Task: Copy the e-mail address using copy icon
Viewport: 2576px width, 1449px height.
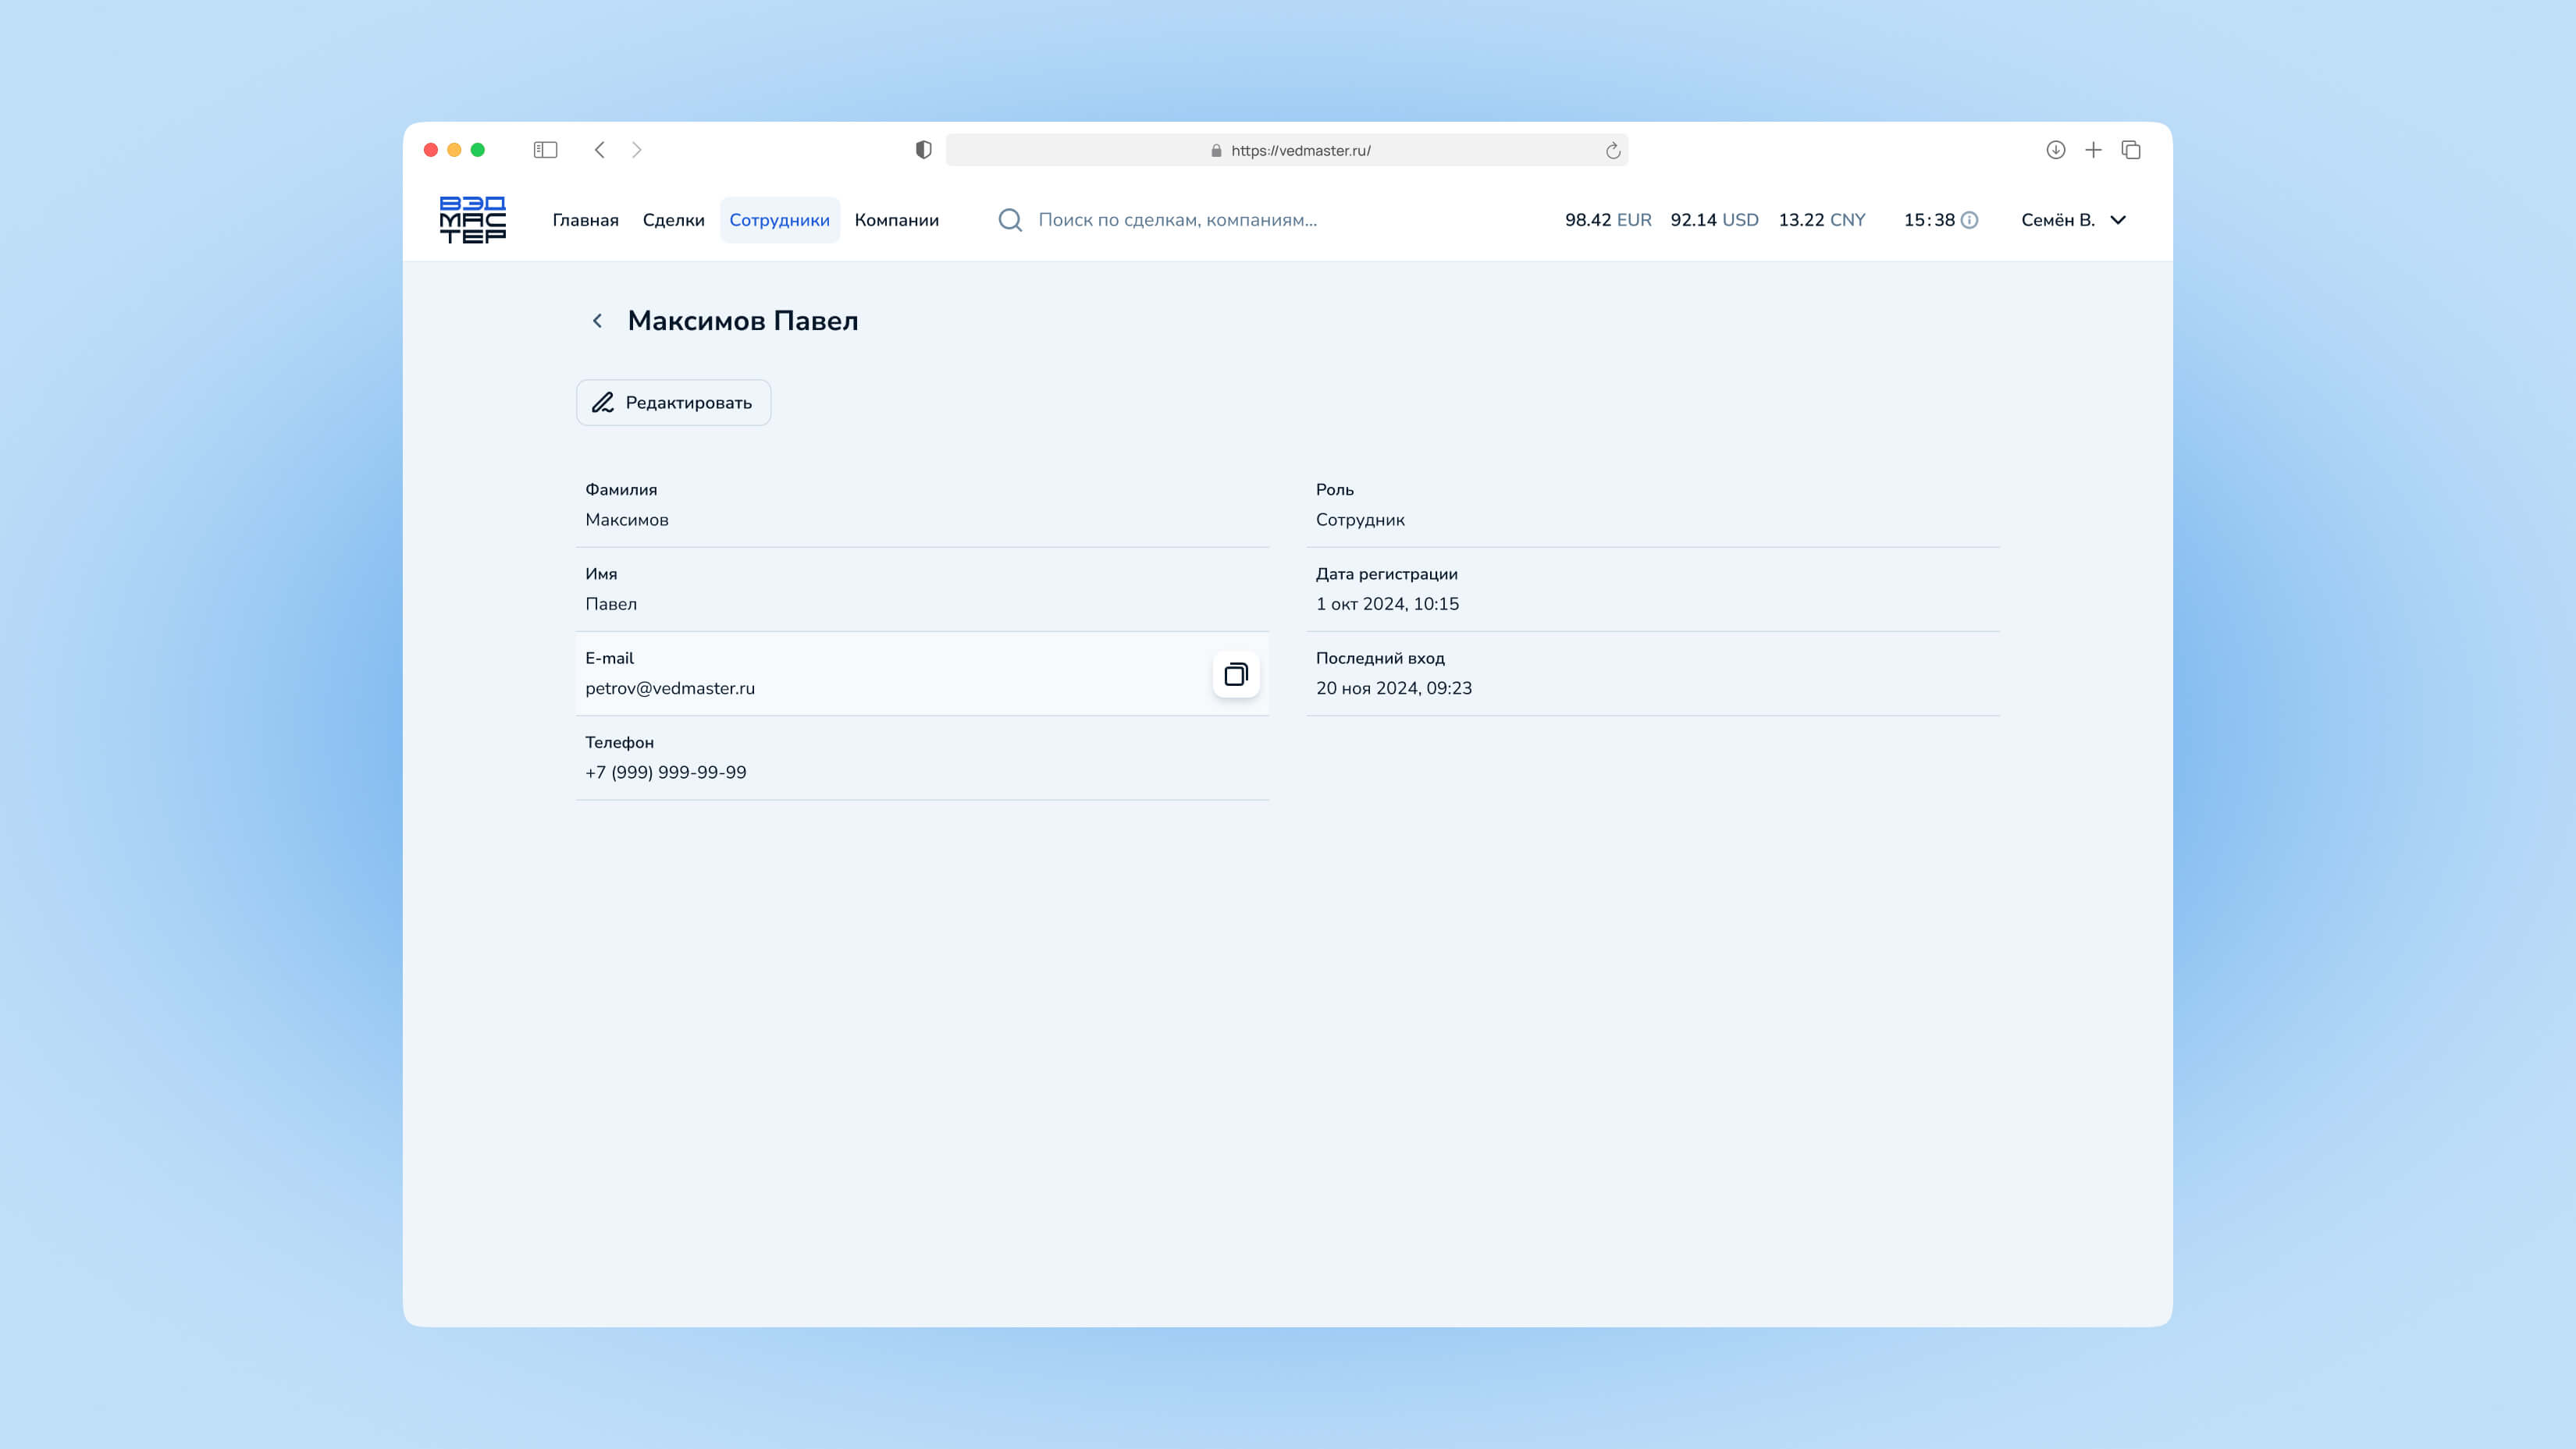Action: pos(1236,674)
